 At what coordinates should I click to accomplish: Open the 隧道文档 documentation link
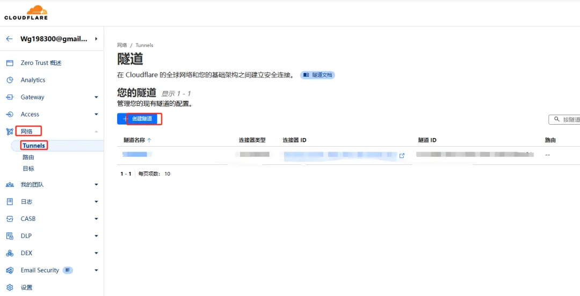pyautogui.click(x=317, y=75)
